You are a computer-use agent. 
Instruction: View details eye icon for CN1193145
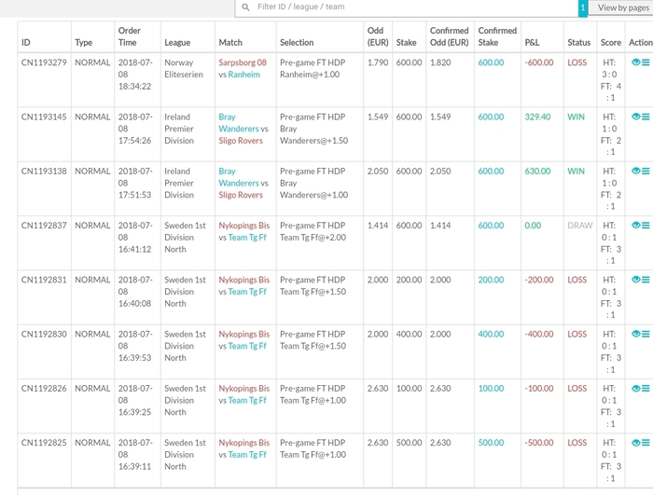tap(635, 117)
